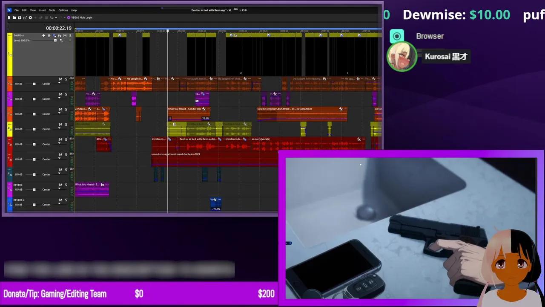Viewport: 545px width, 307px height.
Task: Open the Edit menu
Action: point(24,10)
